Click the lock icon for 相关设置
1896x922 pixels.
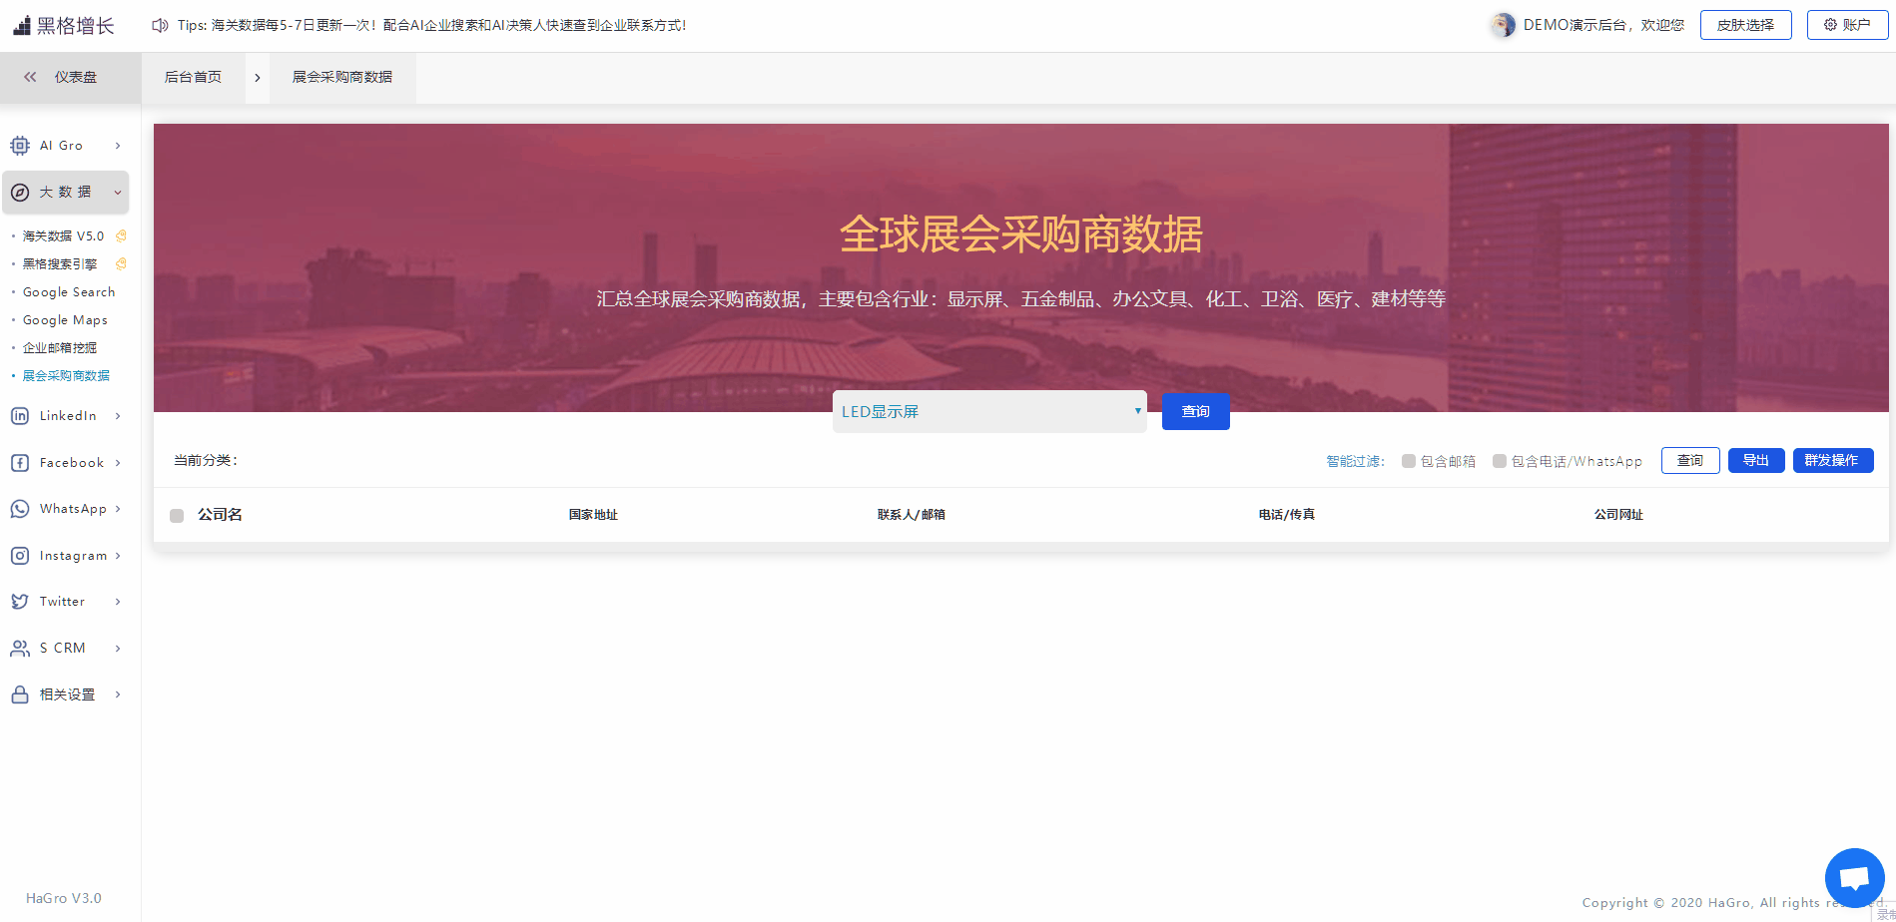(20, 694)
